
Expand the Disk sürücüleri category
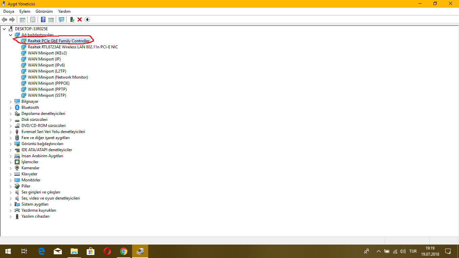point(11,120)
